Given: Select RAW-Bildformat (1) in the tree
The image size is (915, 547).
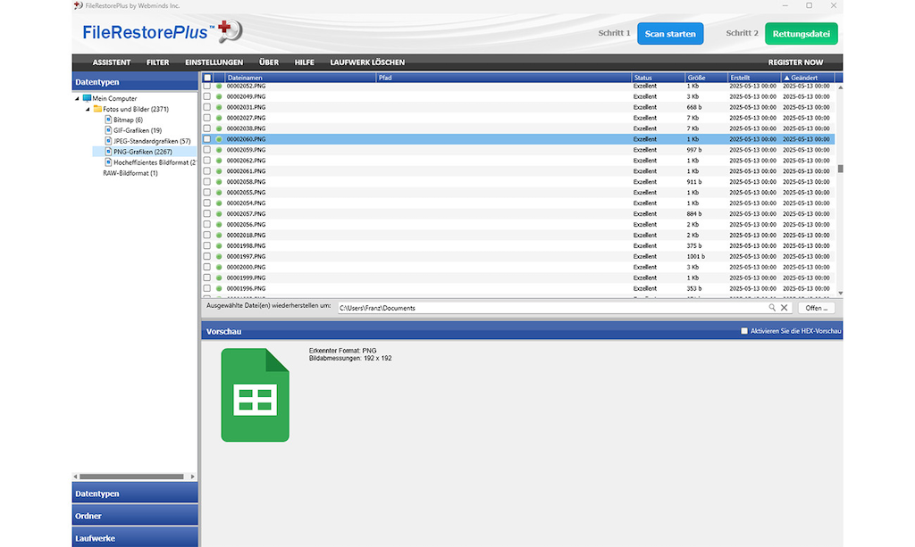Looking at the screenshot, I should [130, 173].
